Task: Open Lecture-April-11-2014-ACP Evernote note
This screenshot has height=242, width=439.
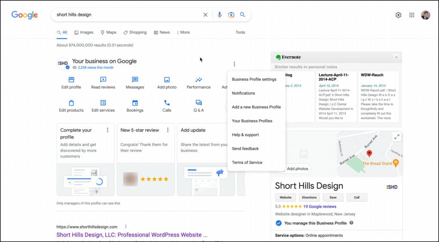Action: pos(336,96)
